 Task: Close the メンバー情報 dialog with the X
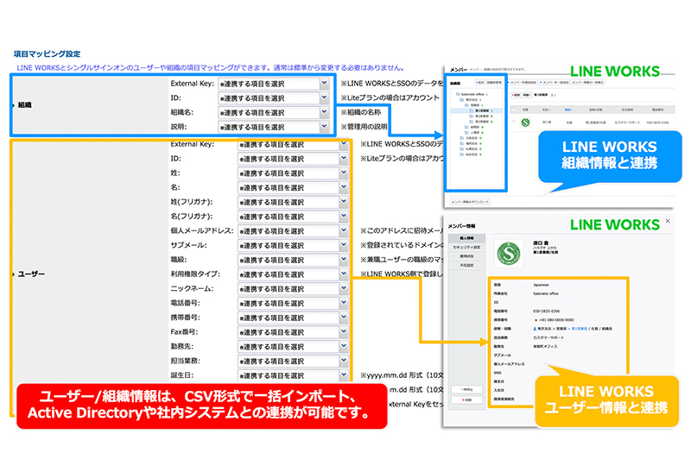pyautogui.click(x=668, y=221)
